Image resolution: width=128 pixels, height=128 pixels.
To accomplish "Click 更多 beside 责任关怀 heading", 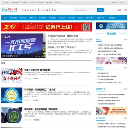I will click(x=126, y=68).
